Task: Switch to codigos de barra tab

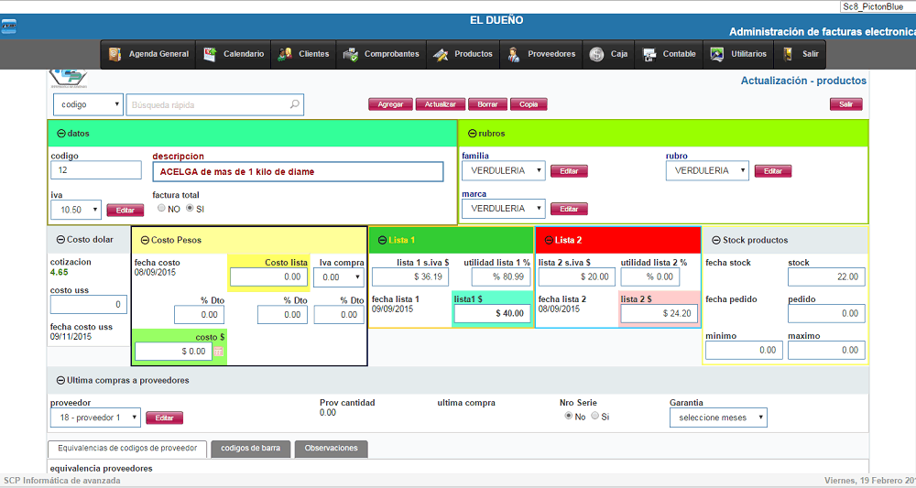Action: pos(250,449)
